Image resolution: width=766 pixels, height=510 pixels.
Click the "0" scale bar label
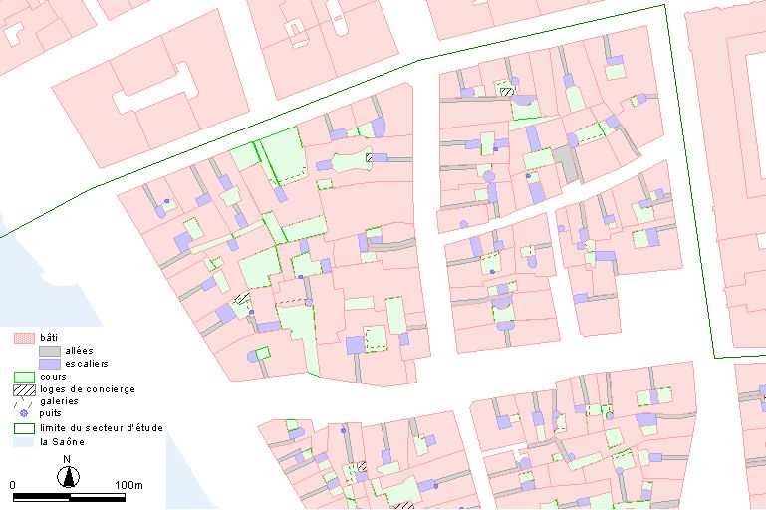pos(12,485)
